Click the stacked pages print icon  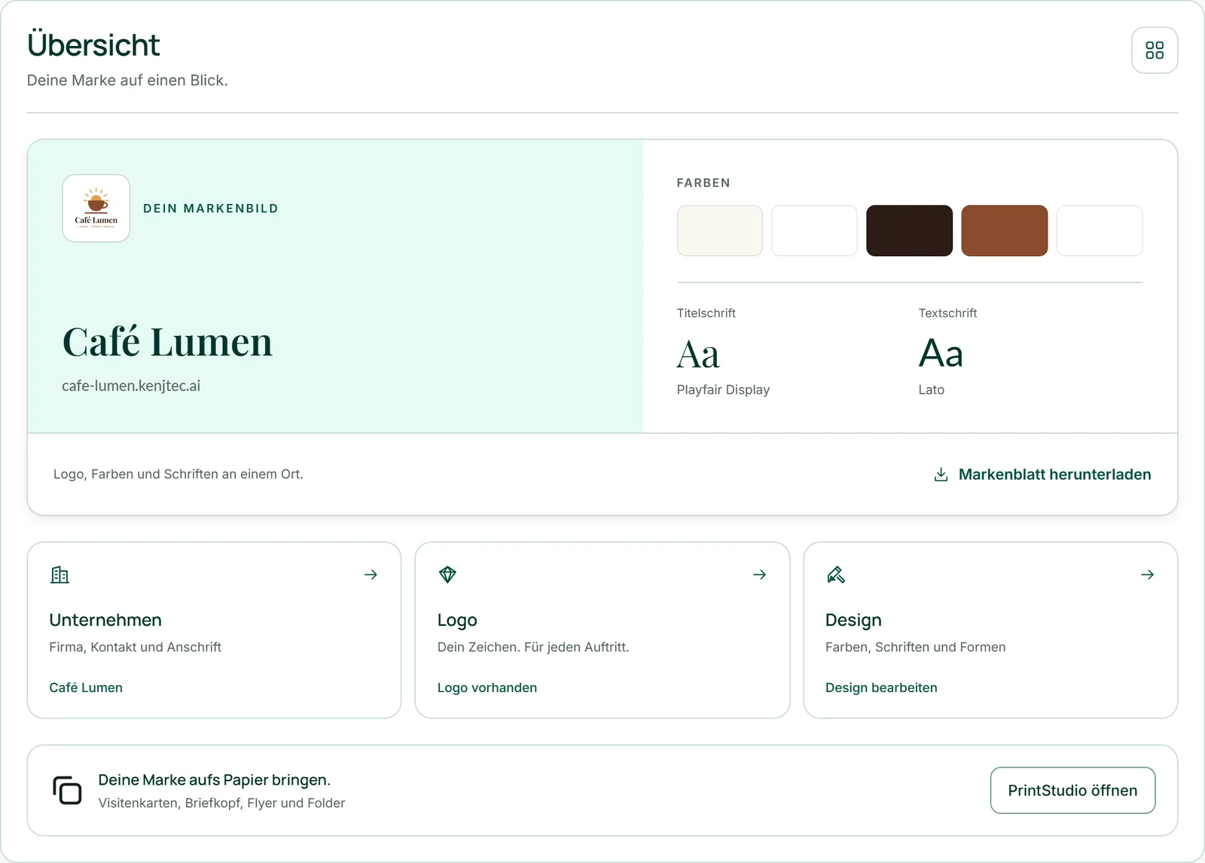tap(67, 790)
